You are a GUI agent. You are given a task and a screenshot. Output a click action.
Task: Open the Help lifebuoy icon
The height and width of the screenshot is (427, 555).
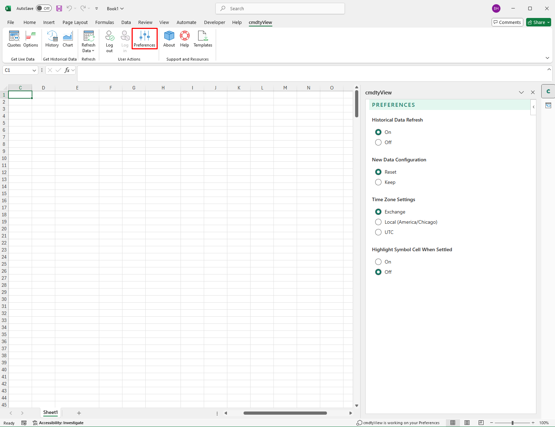[x=185, y=39]
